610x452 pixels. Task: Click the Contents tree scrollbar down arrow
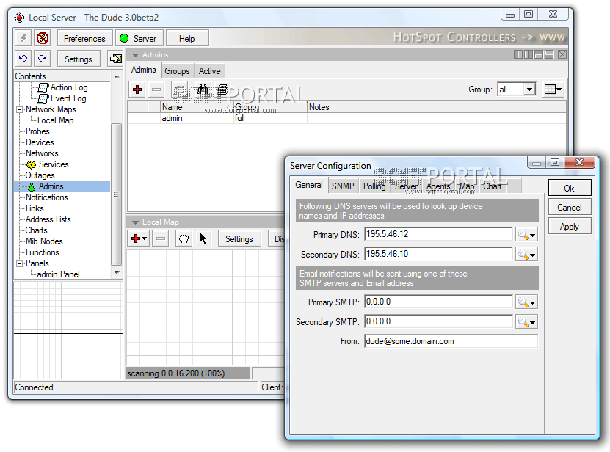pos(116,273)
